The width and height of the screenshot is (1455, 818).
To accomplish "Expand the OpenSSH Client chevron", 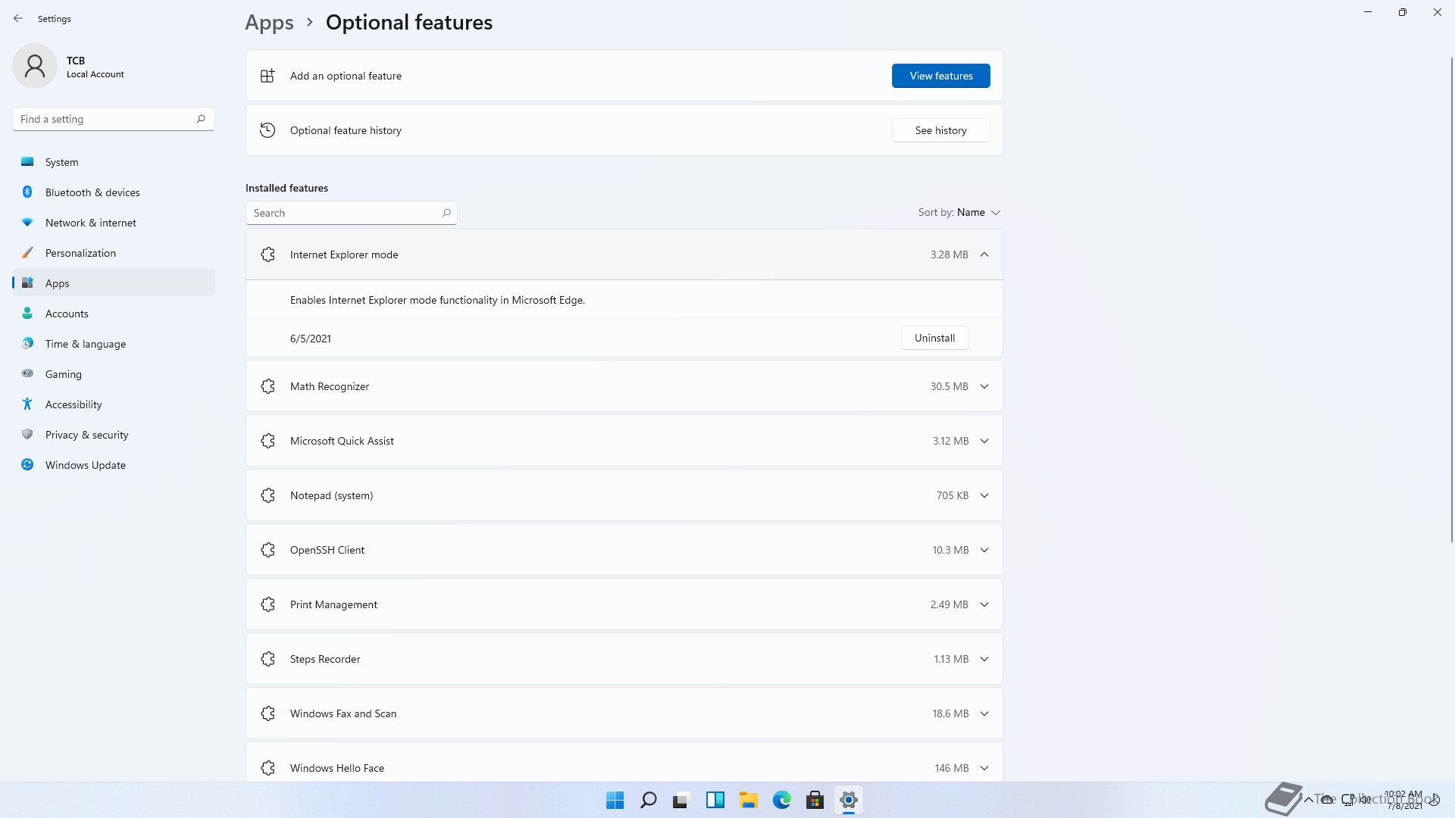I will click(984, 550).
